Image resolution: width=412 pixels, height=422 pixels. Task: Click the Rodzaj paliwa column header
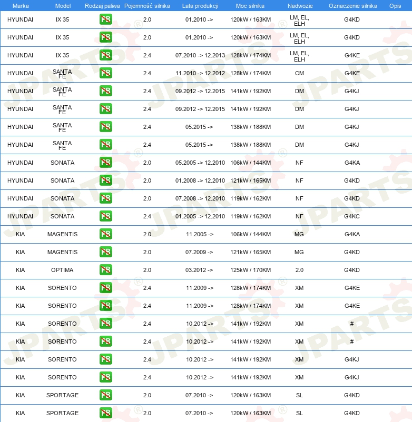point(102,6)
